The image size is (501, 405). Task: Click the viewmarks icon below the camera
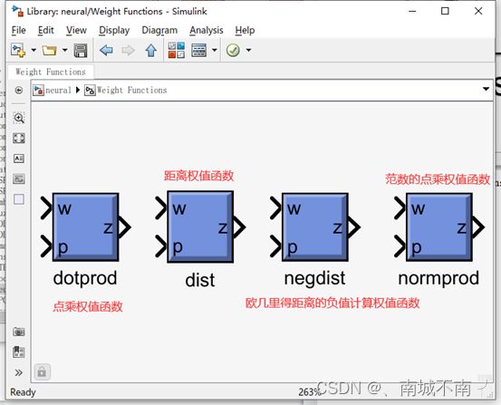coord(19,352)
